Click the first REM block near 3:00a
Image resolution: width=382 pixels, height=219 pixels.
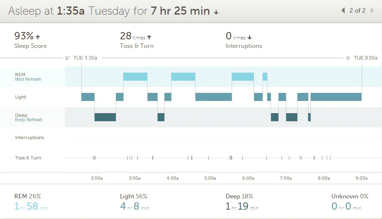[135, 77]
